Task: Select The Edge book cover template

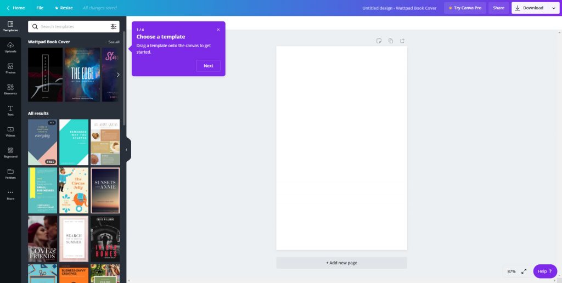Action: pyautogui.click(x=82, y=75)
